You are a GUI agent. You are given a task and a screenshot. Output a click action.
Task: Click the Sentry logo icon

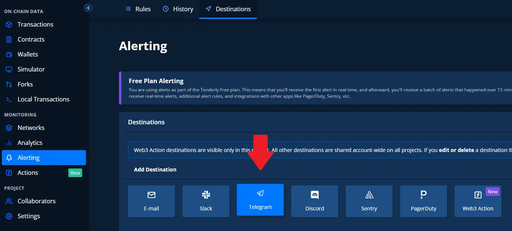pyautogui.click(x=369, y=195)
